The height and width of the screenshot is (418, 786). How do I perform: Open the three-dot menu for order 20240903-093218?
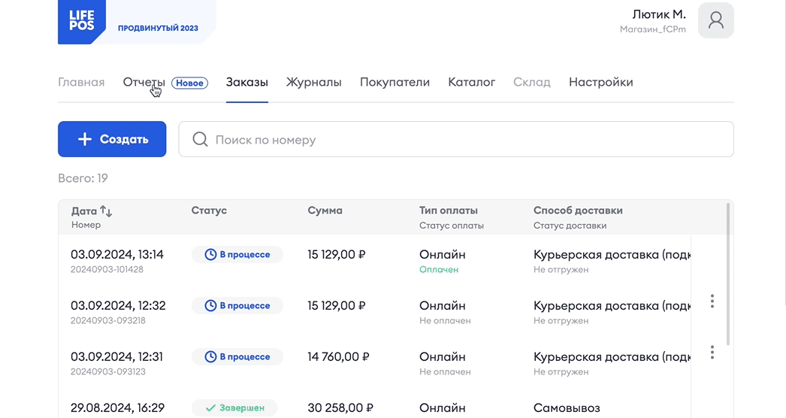pyautogui.click(x=712, y=301)
